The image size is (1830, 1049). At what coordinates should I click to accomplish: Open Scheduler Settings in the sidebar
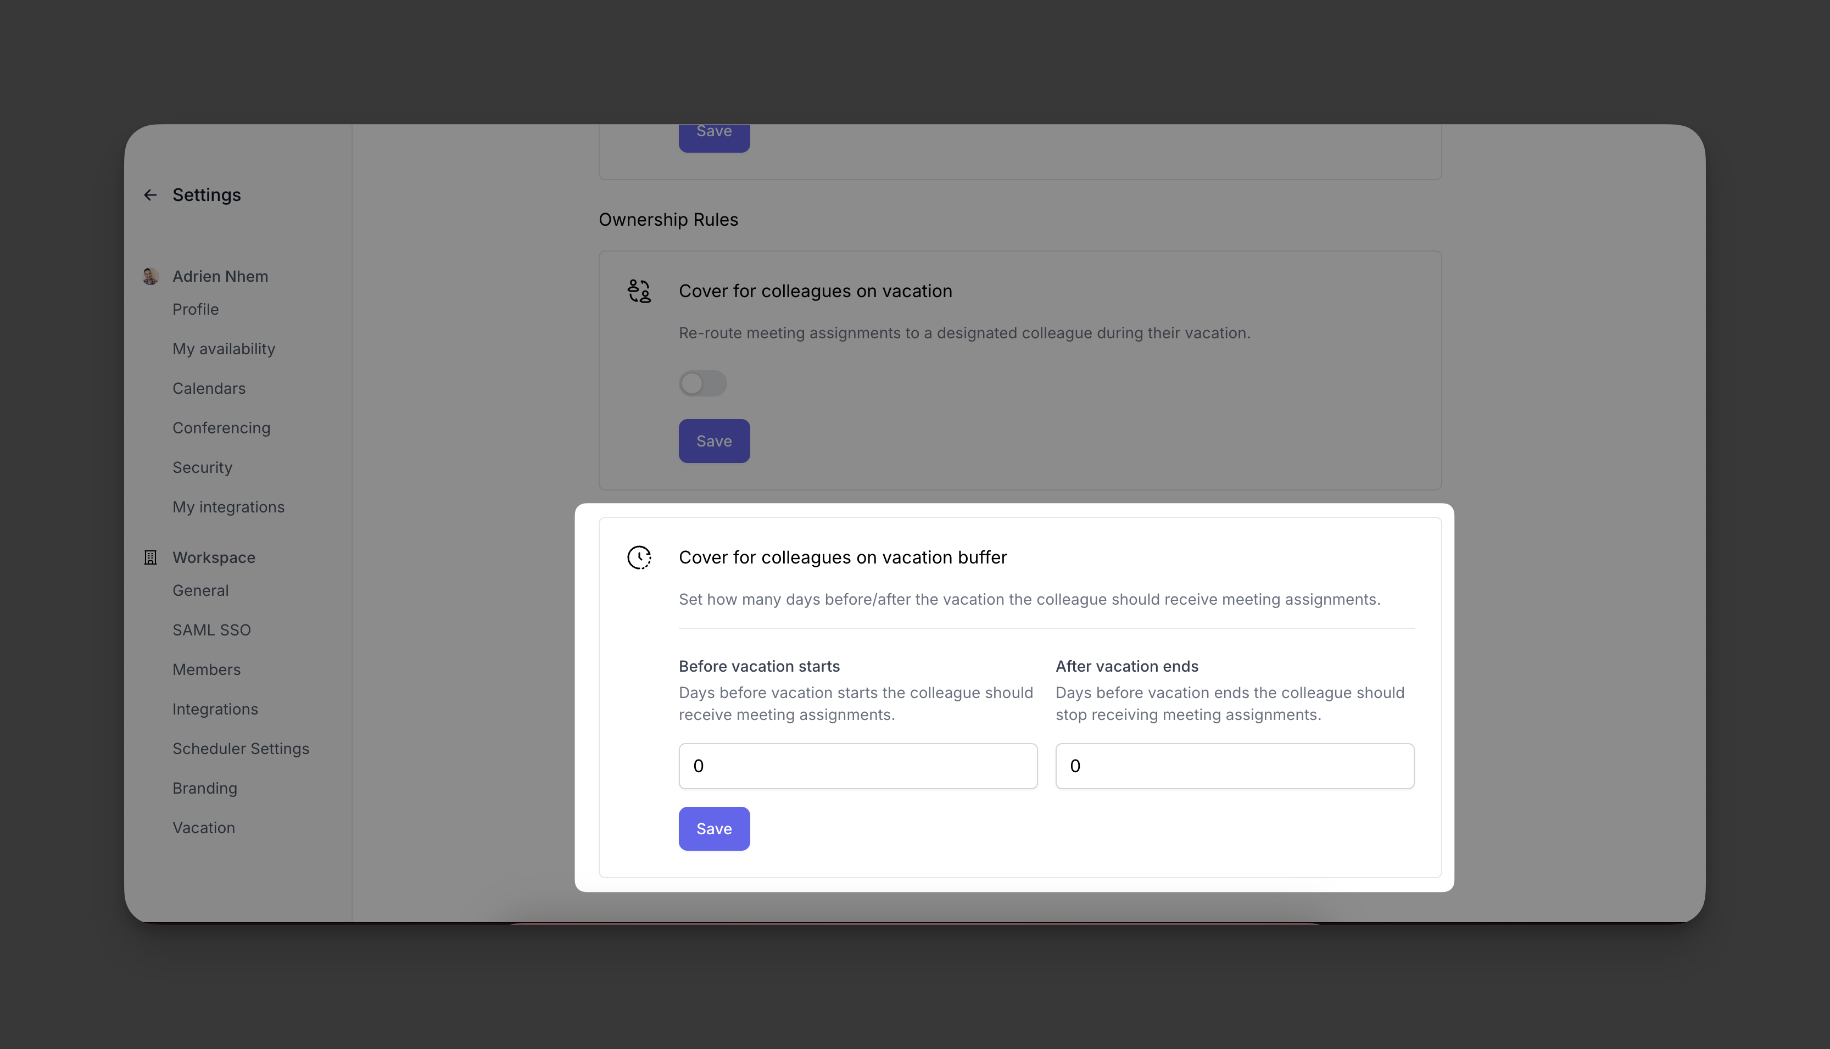[241, 749]
